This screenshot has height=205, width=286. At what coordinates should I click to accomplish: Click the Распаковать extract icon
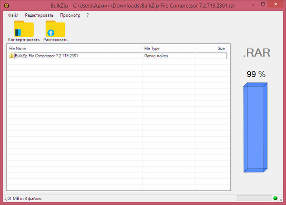[x=55, y=30]
